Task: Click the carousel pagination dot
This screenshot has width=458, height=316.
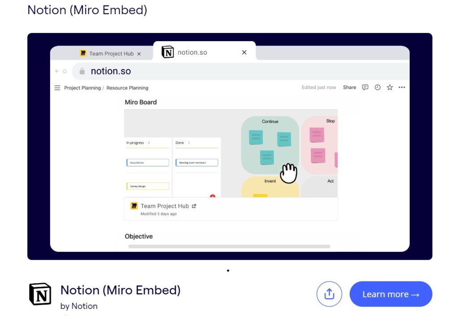Action: pos(228,270)
